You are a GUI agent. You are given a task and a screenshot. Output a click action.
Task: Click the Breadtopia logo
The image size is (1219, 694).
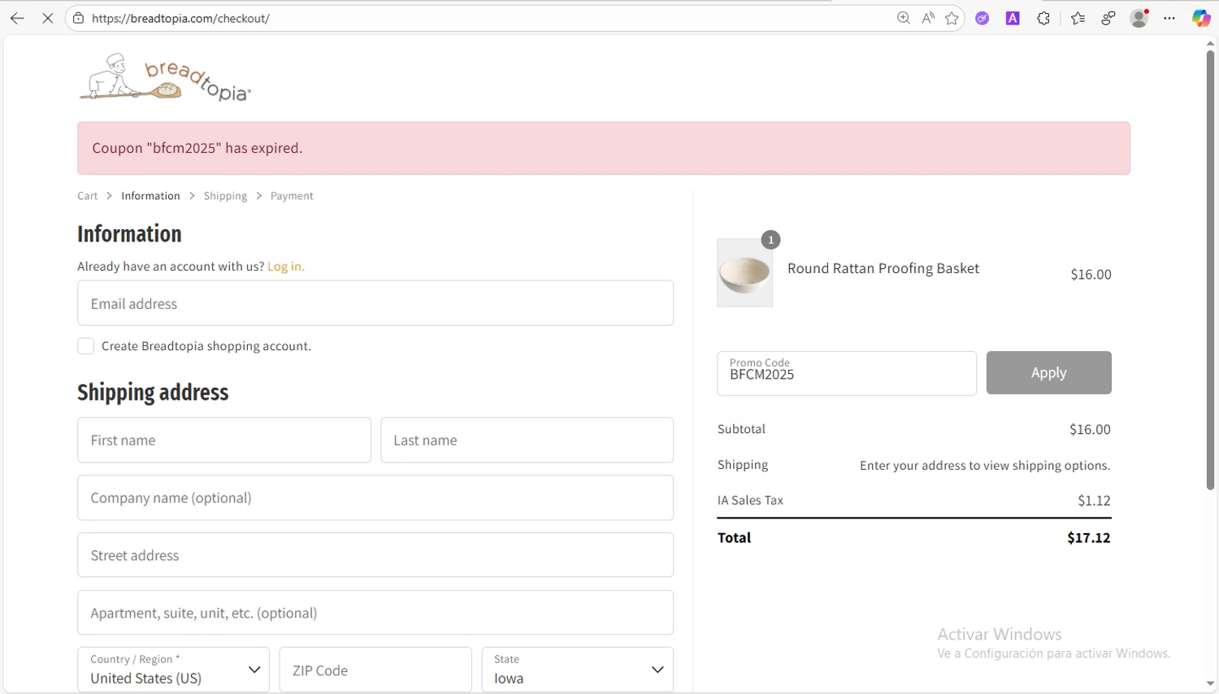(x=165, y=77)
